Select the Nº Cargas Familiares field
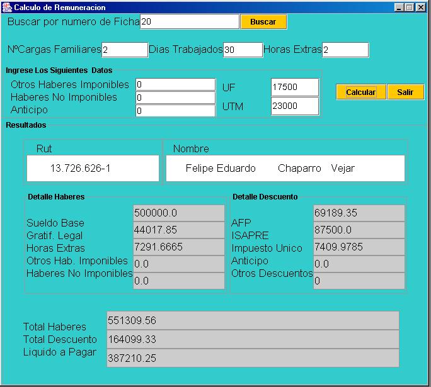Image resolution: width=431 pixels, height=387 pixels. pyautogui.click(x=125, y=50)
